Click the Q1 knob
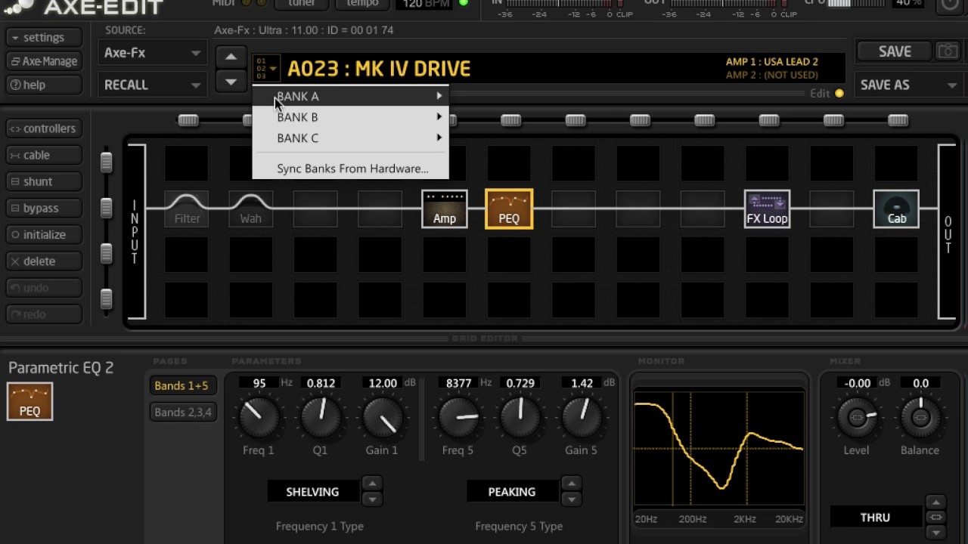The image size is (968, 544). point(321,417)
